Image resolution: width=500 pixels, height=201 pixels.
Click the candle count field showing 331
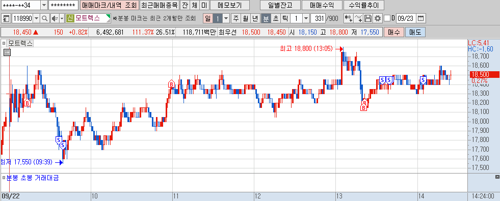click(318, 18)
